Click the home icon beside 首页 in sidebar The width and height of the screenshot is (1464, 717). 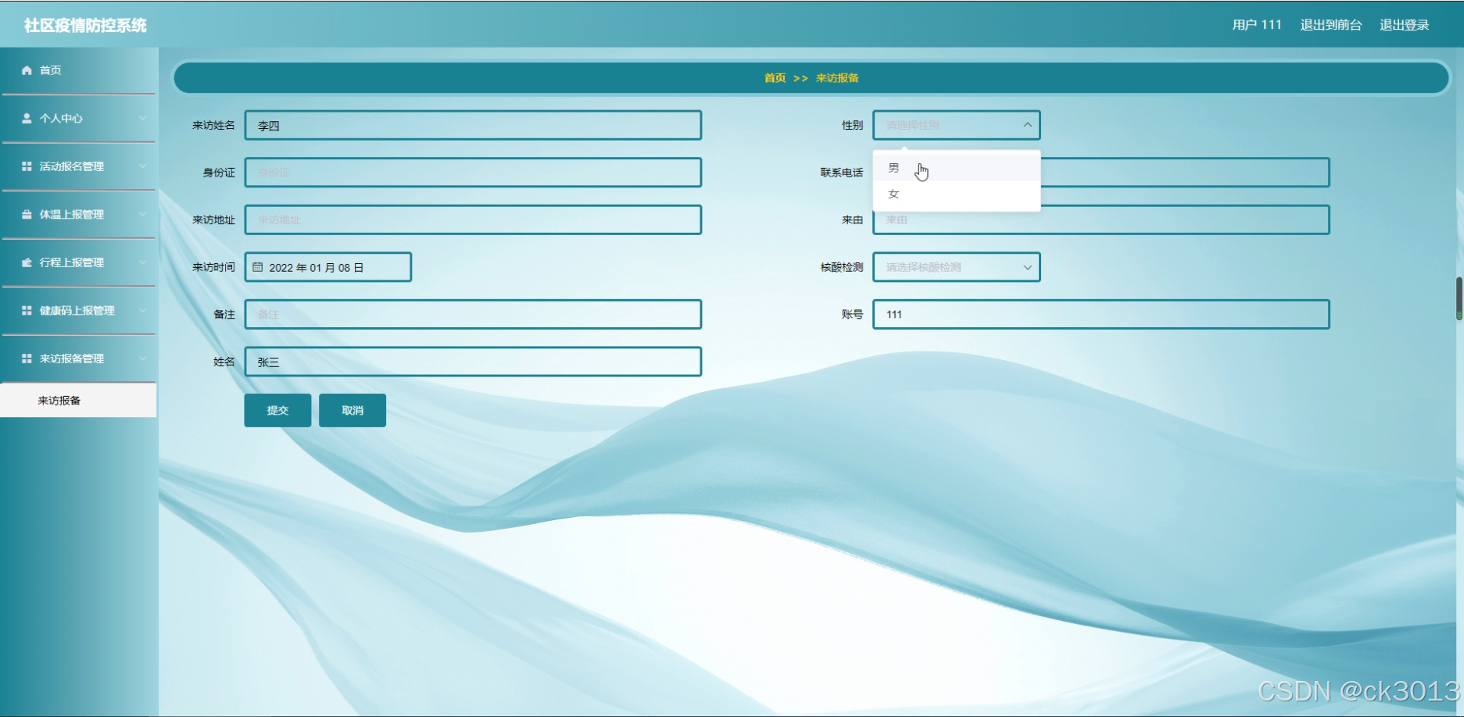tap(27, 70)
